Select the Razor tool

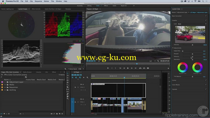pyautogui.click(x=67, y=87)
